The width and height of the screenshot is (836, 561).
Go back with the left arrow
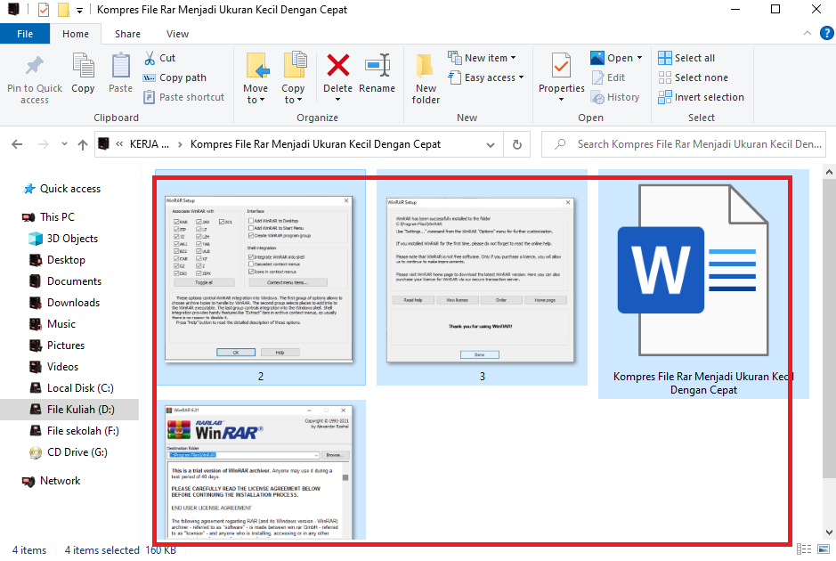[17, 144]
